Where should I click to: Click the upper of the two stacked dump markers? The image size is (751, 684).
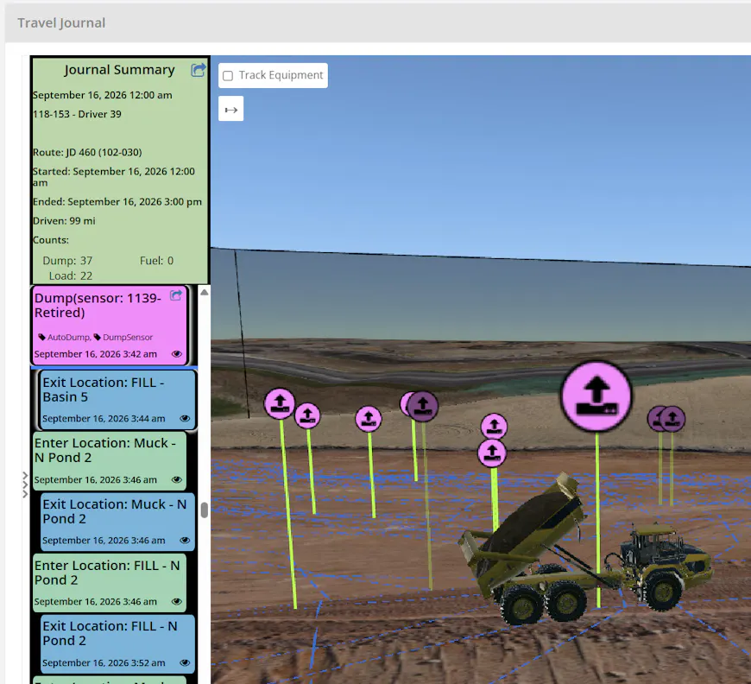coord(494,426)
